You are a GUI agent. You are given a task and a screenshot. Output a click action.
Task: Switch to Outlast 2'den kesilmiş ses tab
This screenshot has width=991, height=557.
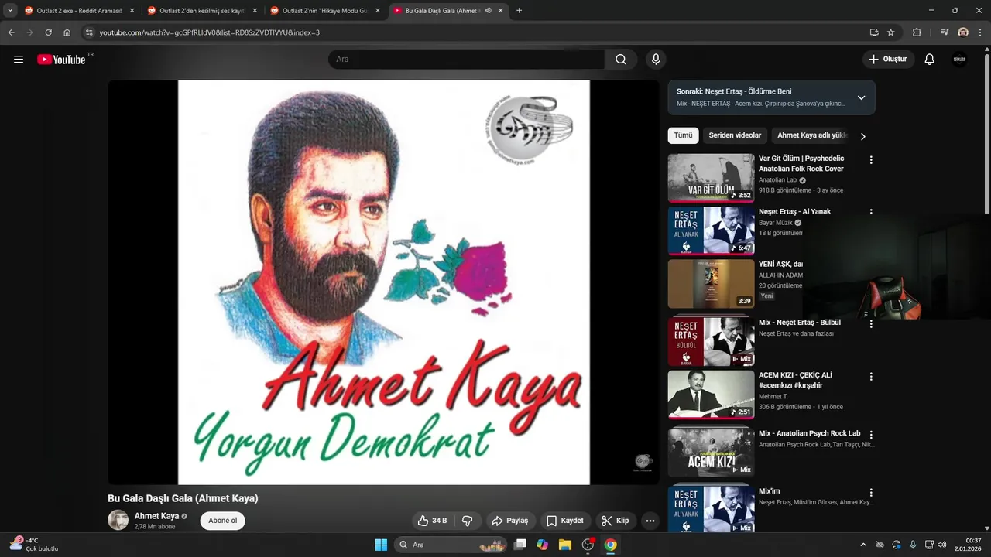(202, 11)
